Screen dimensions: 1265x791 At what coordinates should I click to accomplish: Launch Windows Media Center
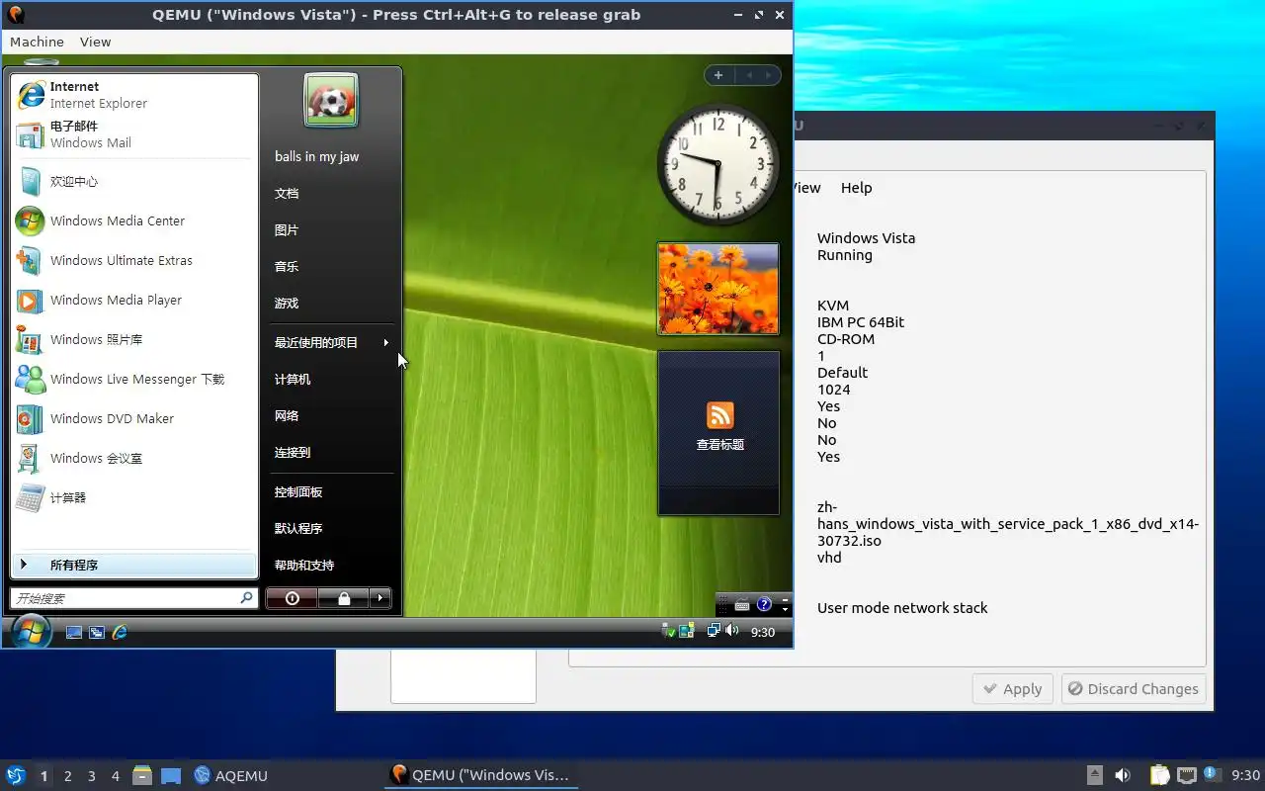click(134, 221)
